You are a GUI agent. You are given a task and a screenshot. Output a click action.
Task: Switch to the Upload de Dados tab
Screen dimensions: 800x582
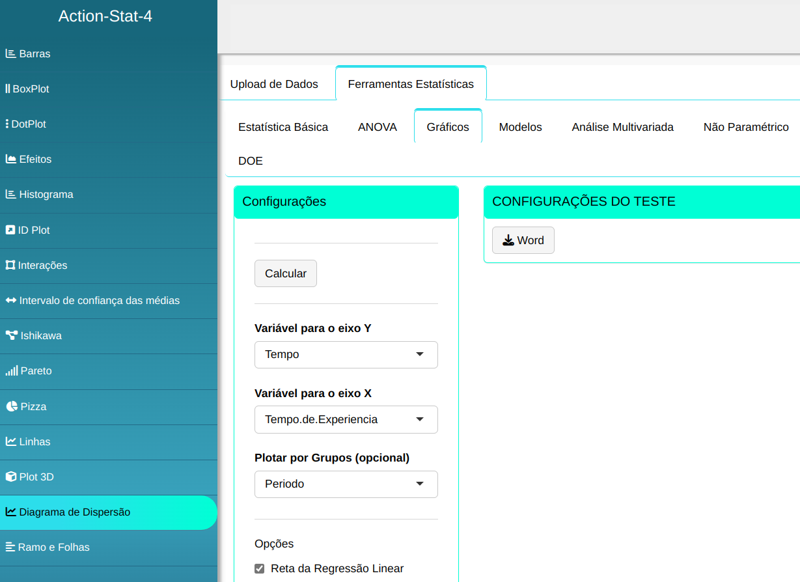click(274, 84)
